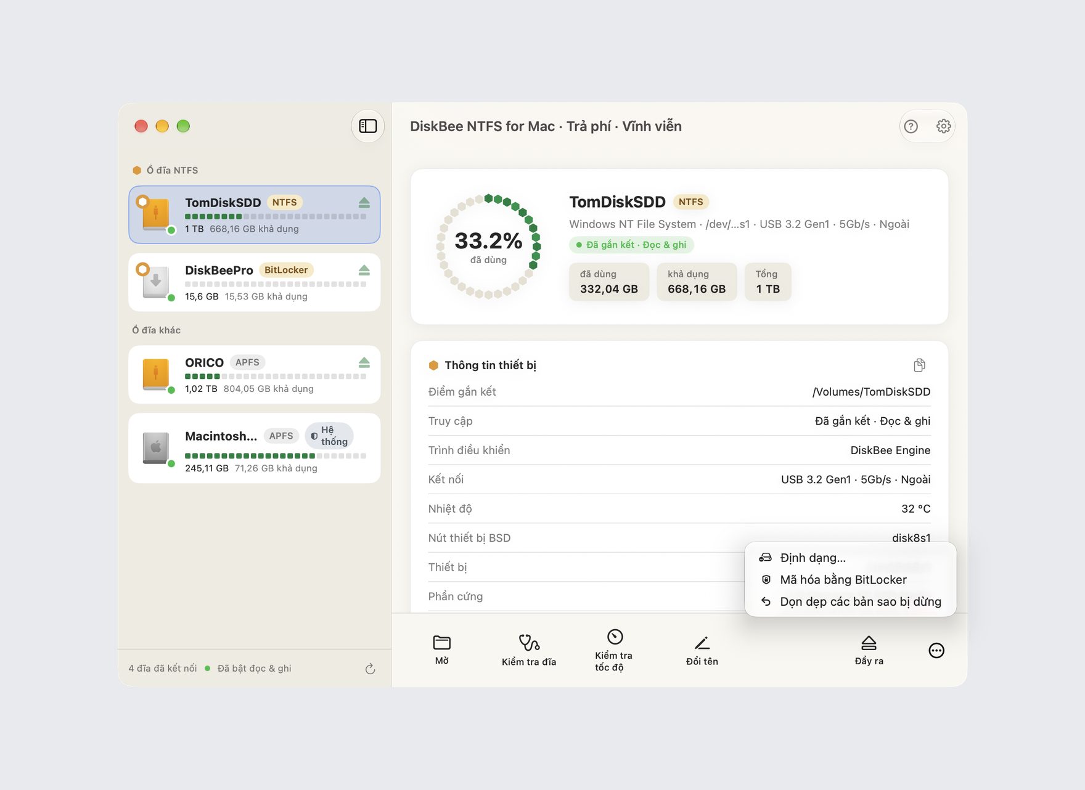This screenshot has width=1085, height=790.
Task: Eject ORICO drive in sidebar
Action: [364, 362]
